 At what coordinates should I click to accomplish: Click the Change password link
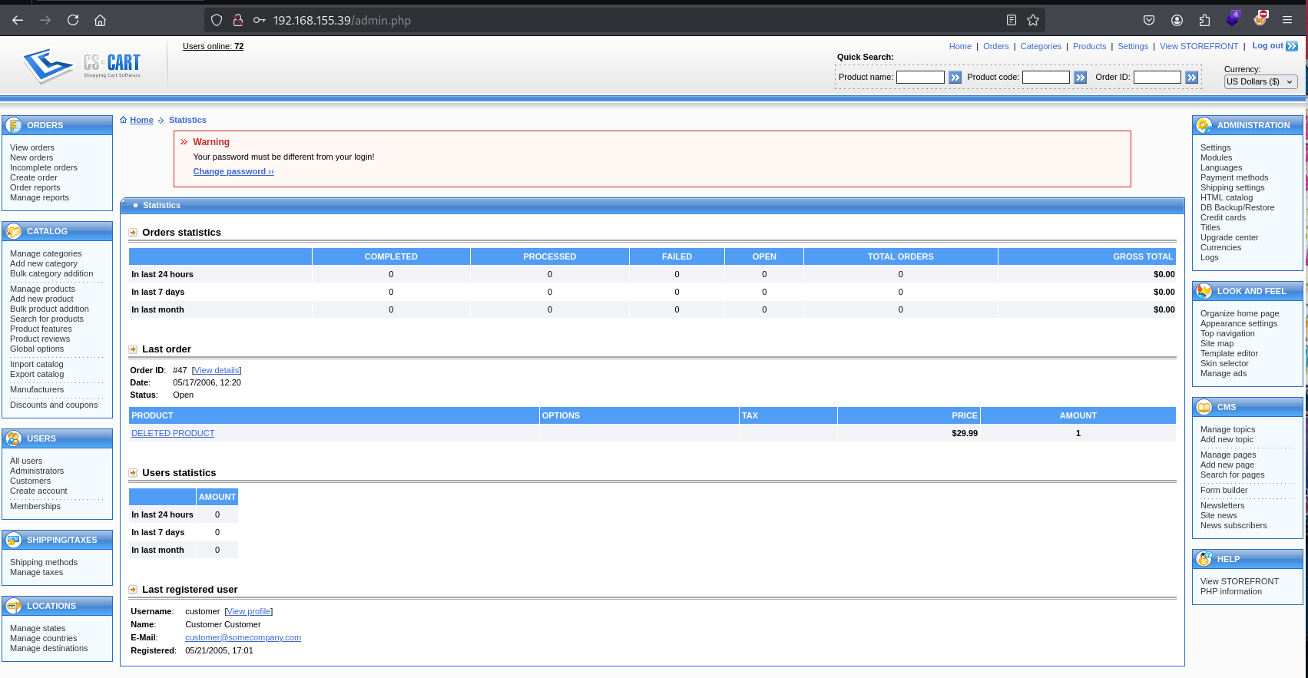(x=233, y=171)
